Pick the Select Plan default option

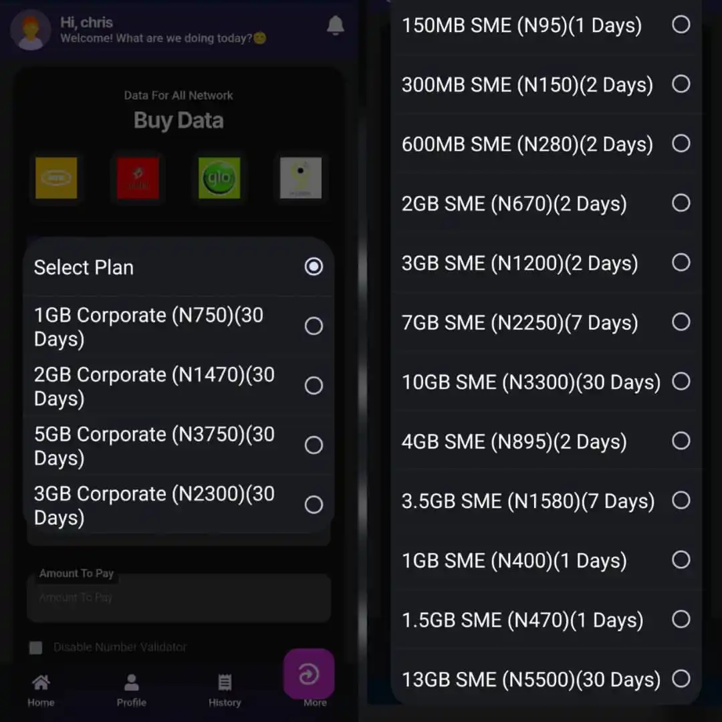coord(178,267)
